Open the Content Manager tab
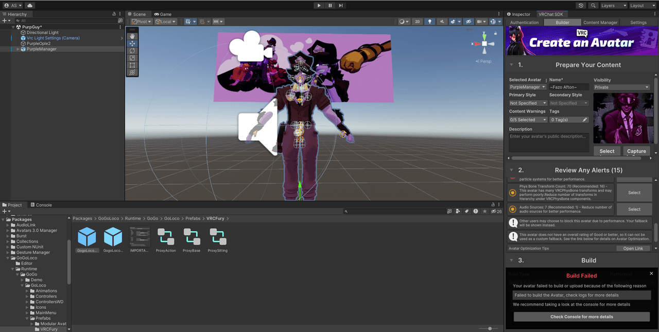The width and height of the screenshot is (659, 332). pos(600,23)
